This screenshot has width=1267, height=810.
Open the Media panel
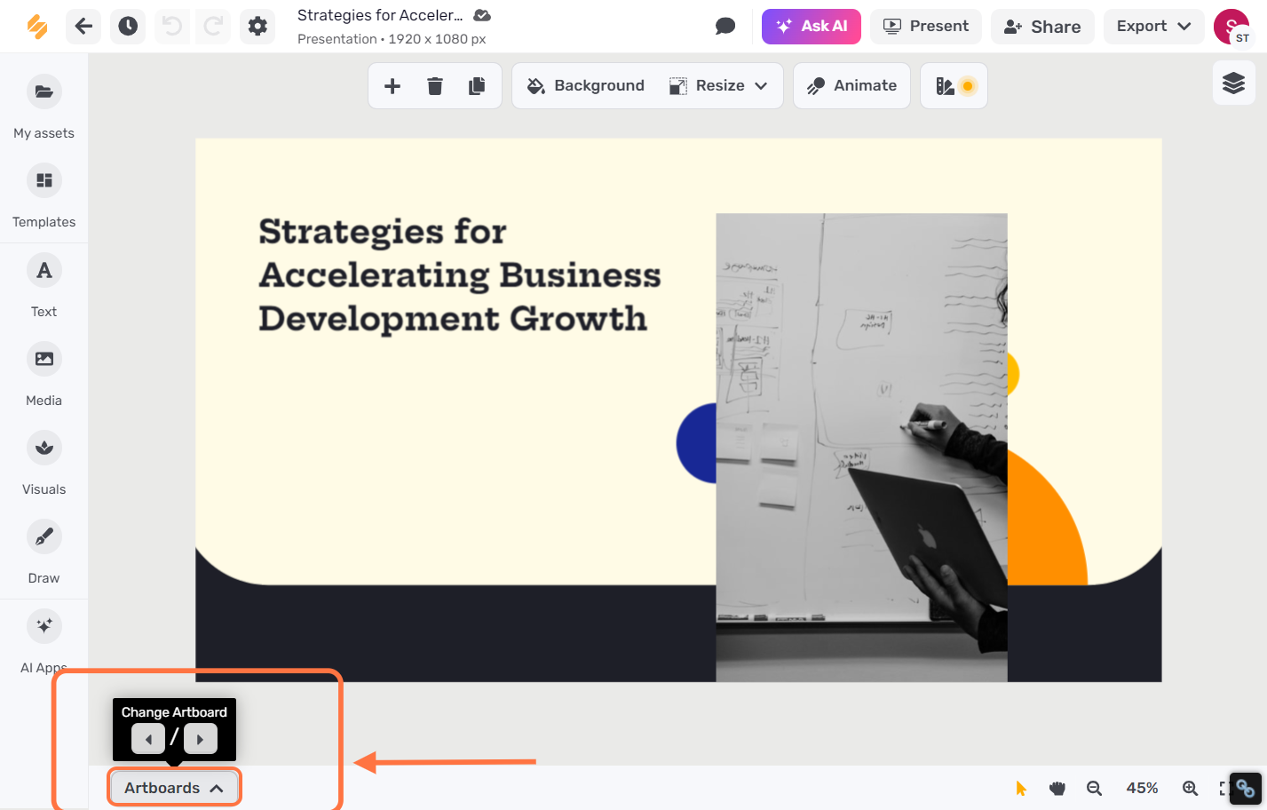pyautogui.click(x=44, y=376)
